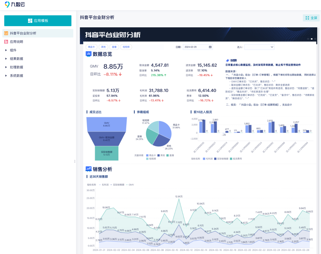
Task: Click the 数据总览 bar chart icon
Action: tap(88, 54)
